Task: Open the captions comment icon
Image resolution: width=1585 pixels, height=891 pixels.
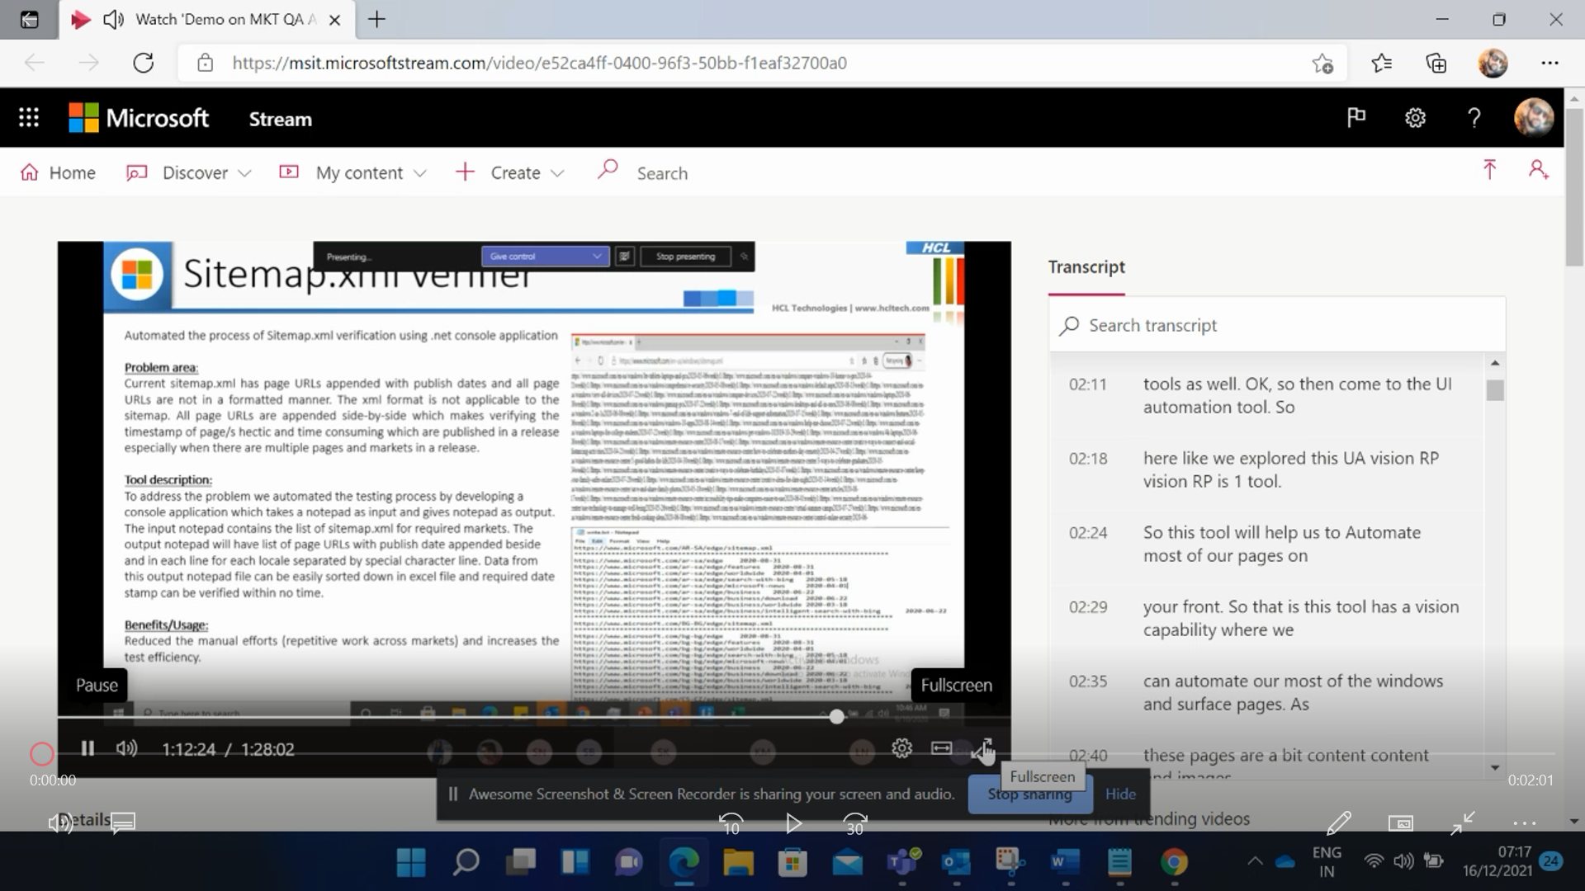Action: click(x=123, y=823)
